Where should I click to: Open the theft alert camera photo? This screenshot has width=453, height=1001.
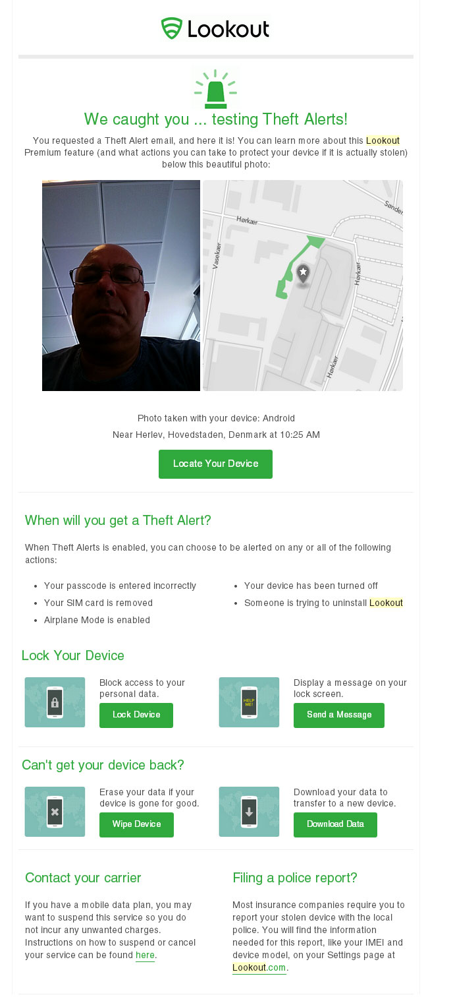(121, 286)
